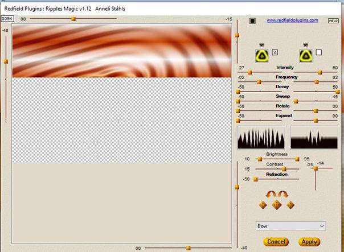Click the right waveform profile thumbnail
The height and width of the screenshot is (252, 344).
click(x=314, y=138)
